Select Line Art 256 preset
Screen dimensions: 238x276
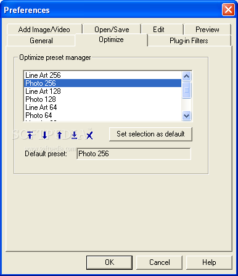point(102,75)
